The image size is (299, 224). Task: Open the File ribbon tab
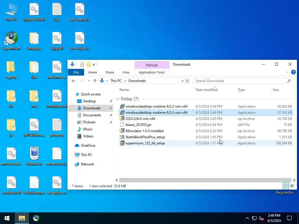click(x=76, y=72)
